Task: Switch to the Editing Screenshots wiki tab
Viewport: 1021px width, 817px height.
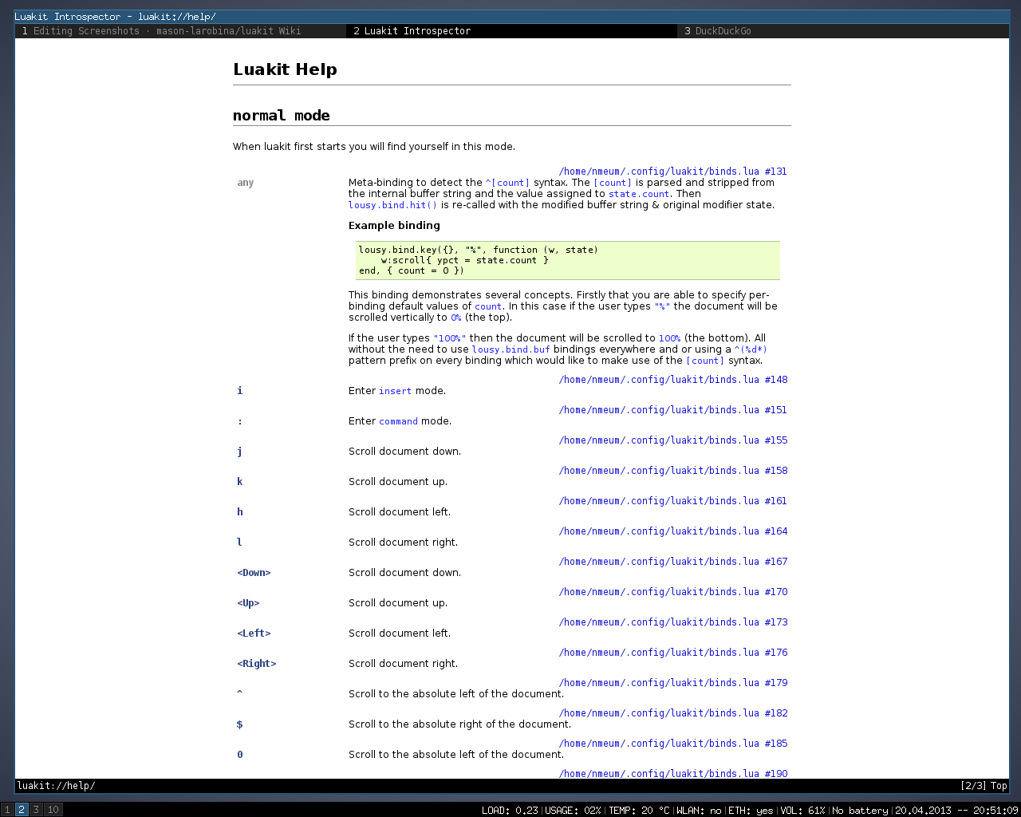Action: tap(180, 31)
